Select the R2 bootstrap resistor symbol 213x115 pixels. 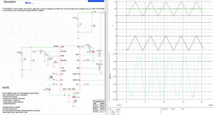point(90,47)
